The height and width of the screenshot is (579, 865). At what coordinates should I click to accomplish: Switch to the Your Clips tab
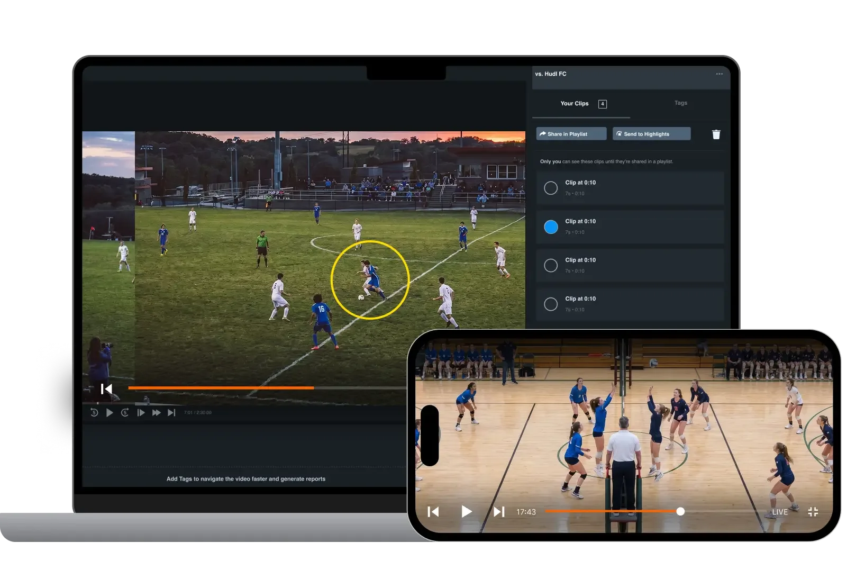pyautogui.click(x=574, y=103)
